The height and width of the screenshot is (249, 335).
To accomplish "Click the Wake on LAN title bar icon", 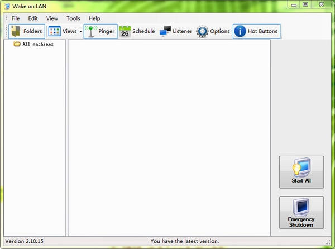I will pyautogui.click(x=7, y=6).
